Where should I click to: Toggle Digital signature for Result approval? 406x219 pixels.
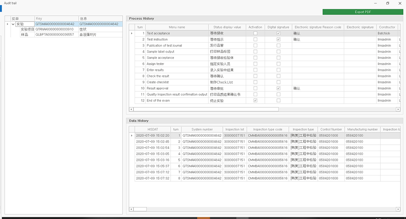(278, 88)
